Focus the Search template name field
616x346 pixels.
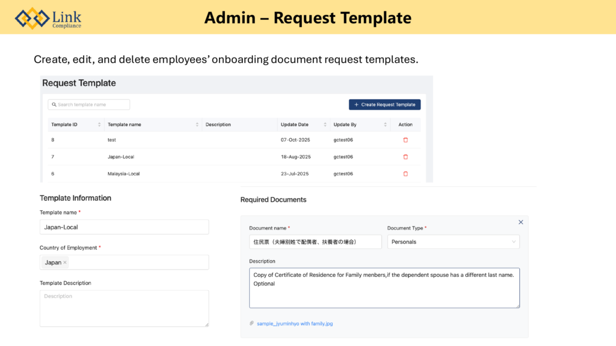pyautogui.click(x=89, y=105)
